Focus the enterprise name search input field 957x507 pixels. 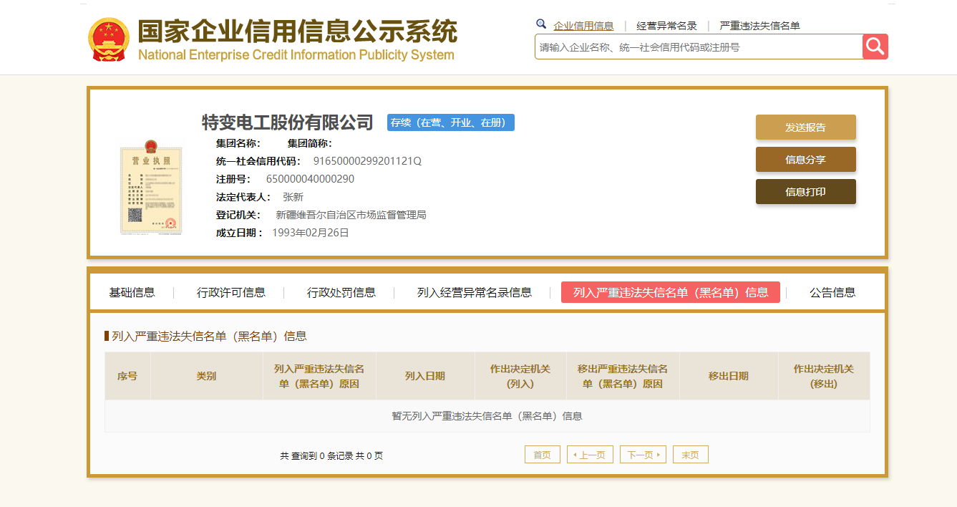point(699,47)
